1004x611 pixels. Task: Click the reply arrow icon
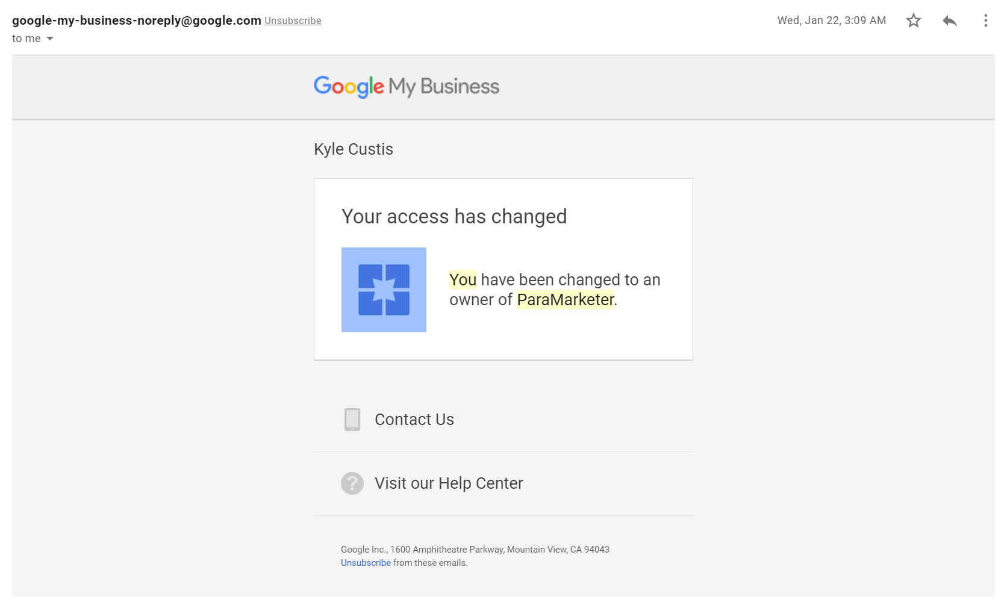(950, 21)
